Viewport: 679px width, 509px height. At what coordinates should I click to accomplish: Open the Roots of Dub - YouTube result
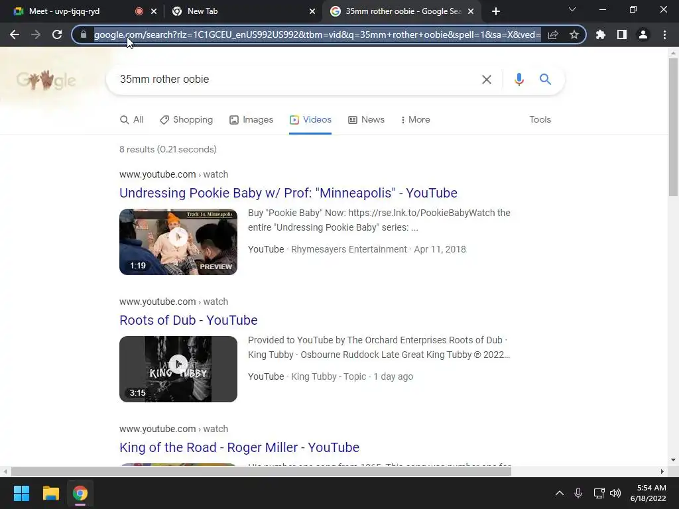click(188, 320)
